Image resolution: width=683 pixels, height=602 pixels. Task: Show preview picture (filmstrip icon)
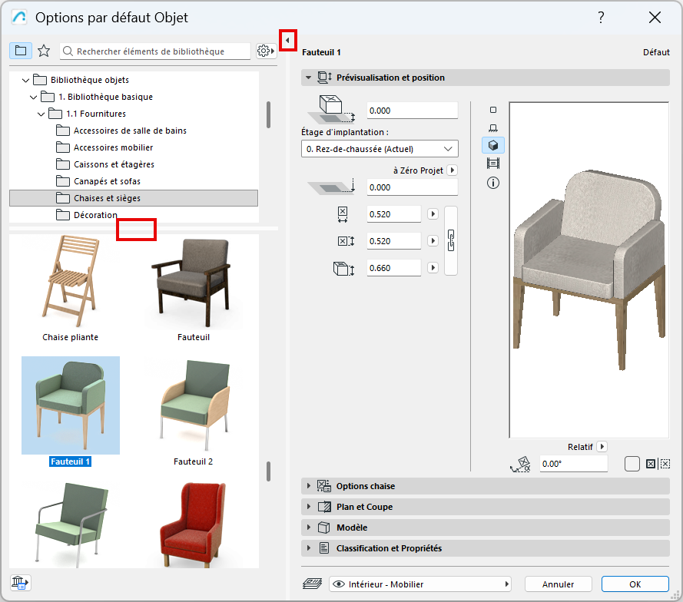[493, 164]
